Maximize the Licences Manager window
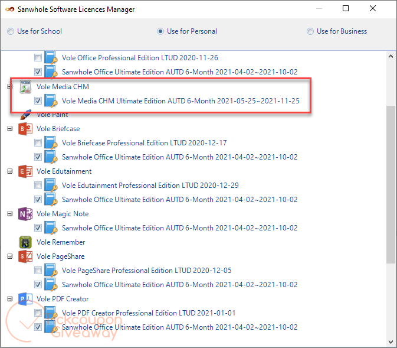 click(x=346, y=9)
